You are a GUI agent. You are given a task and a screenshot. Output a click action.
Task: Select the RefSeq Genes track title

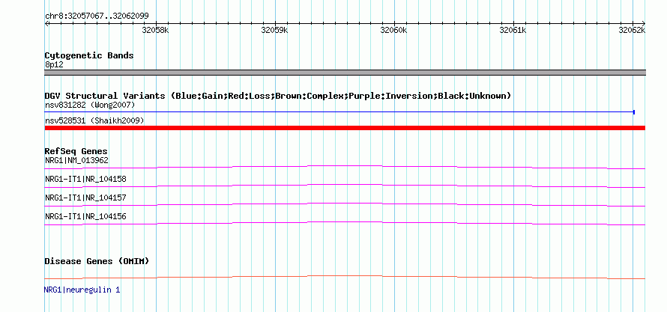point(76,152)
